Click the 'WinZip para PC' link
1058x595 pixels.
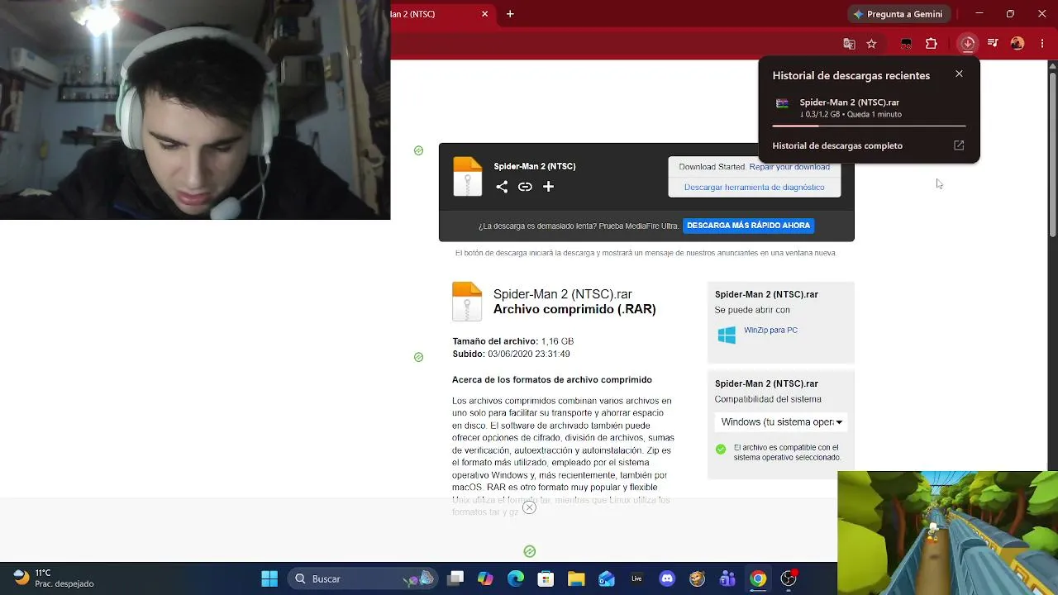(x=770, y=331)
